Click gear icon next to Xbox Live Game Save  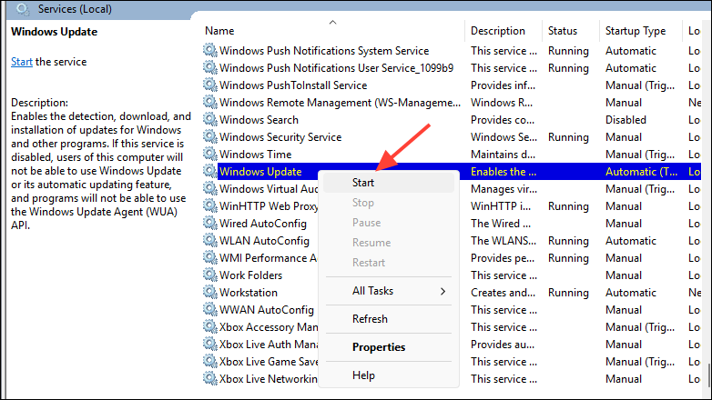209,361
